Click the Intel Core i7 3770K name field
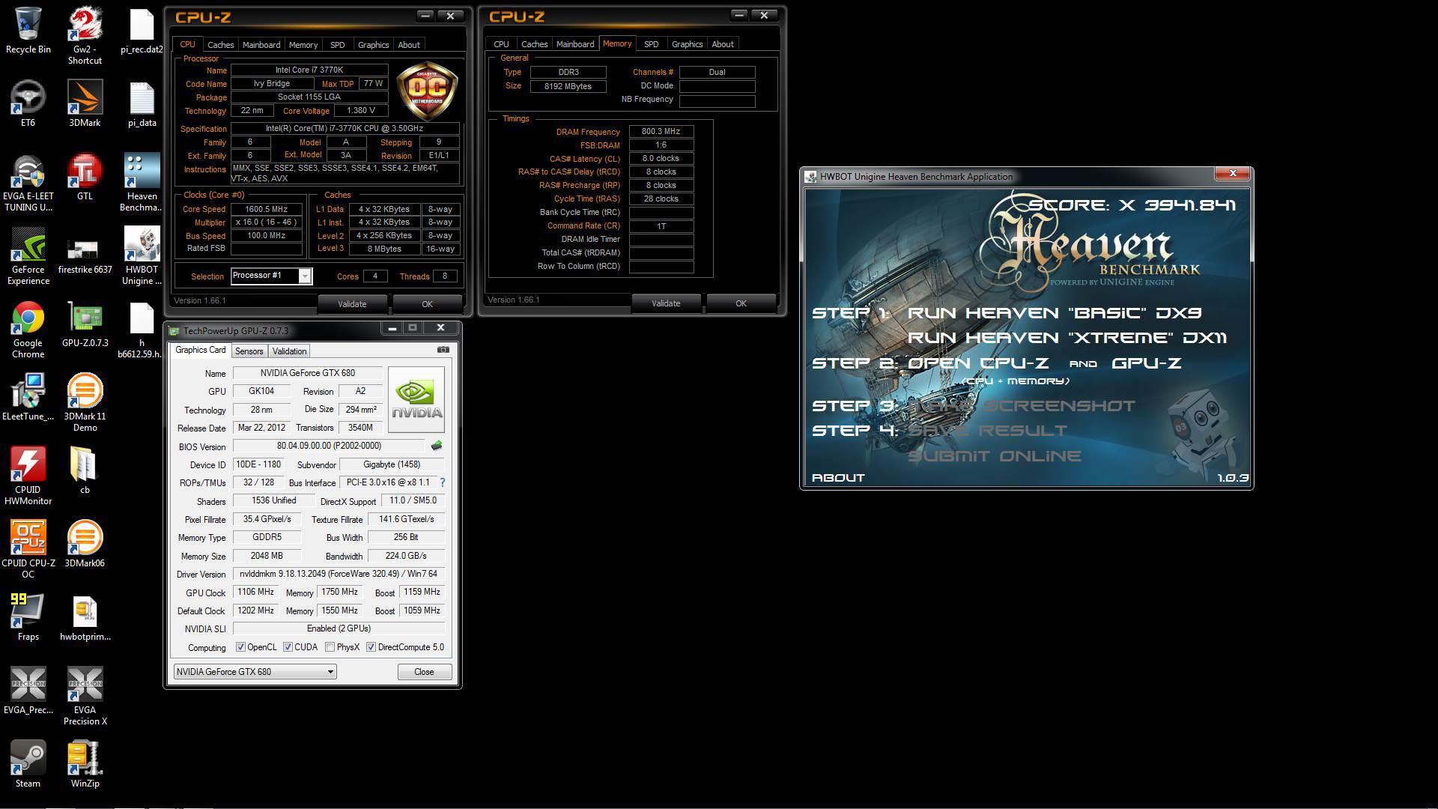The image size is (1438, 809). point(309,70)
